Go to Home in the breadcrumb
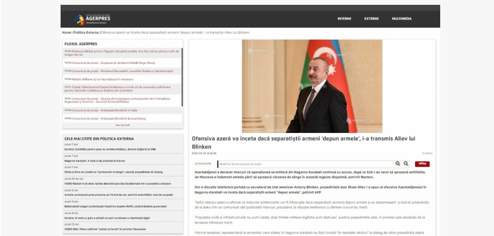 click(66, 32)
